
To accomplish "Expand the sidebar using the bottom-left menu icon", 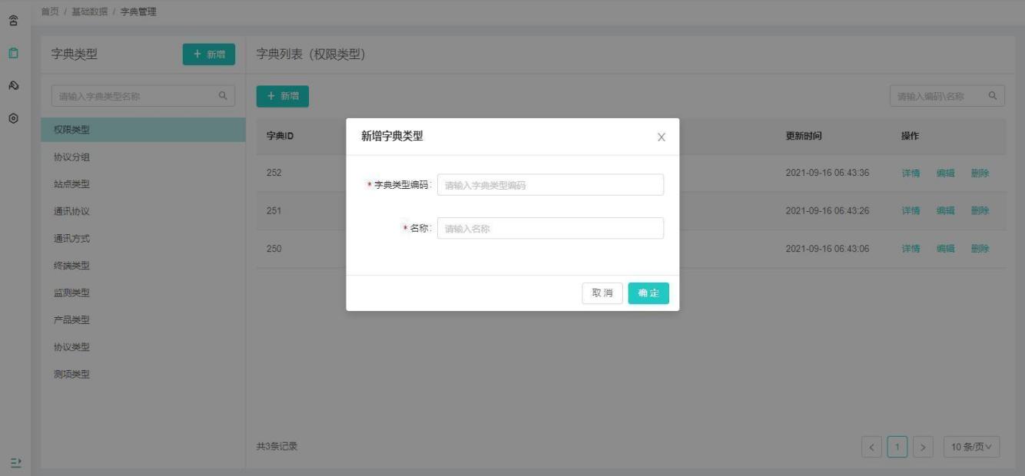I will 15,462.
